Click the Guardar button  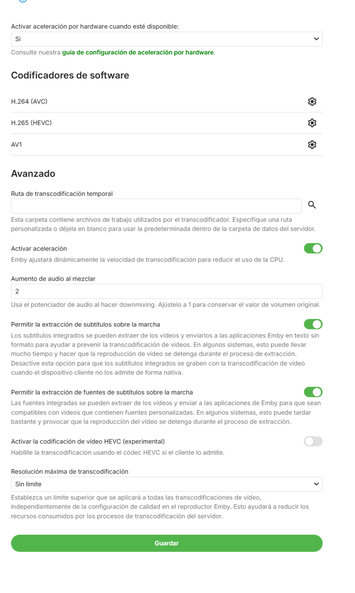166,543
